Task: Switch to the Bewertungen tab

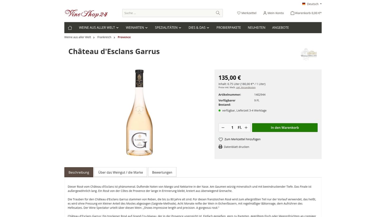Action: click(x=162, y=172)
